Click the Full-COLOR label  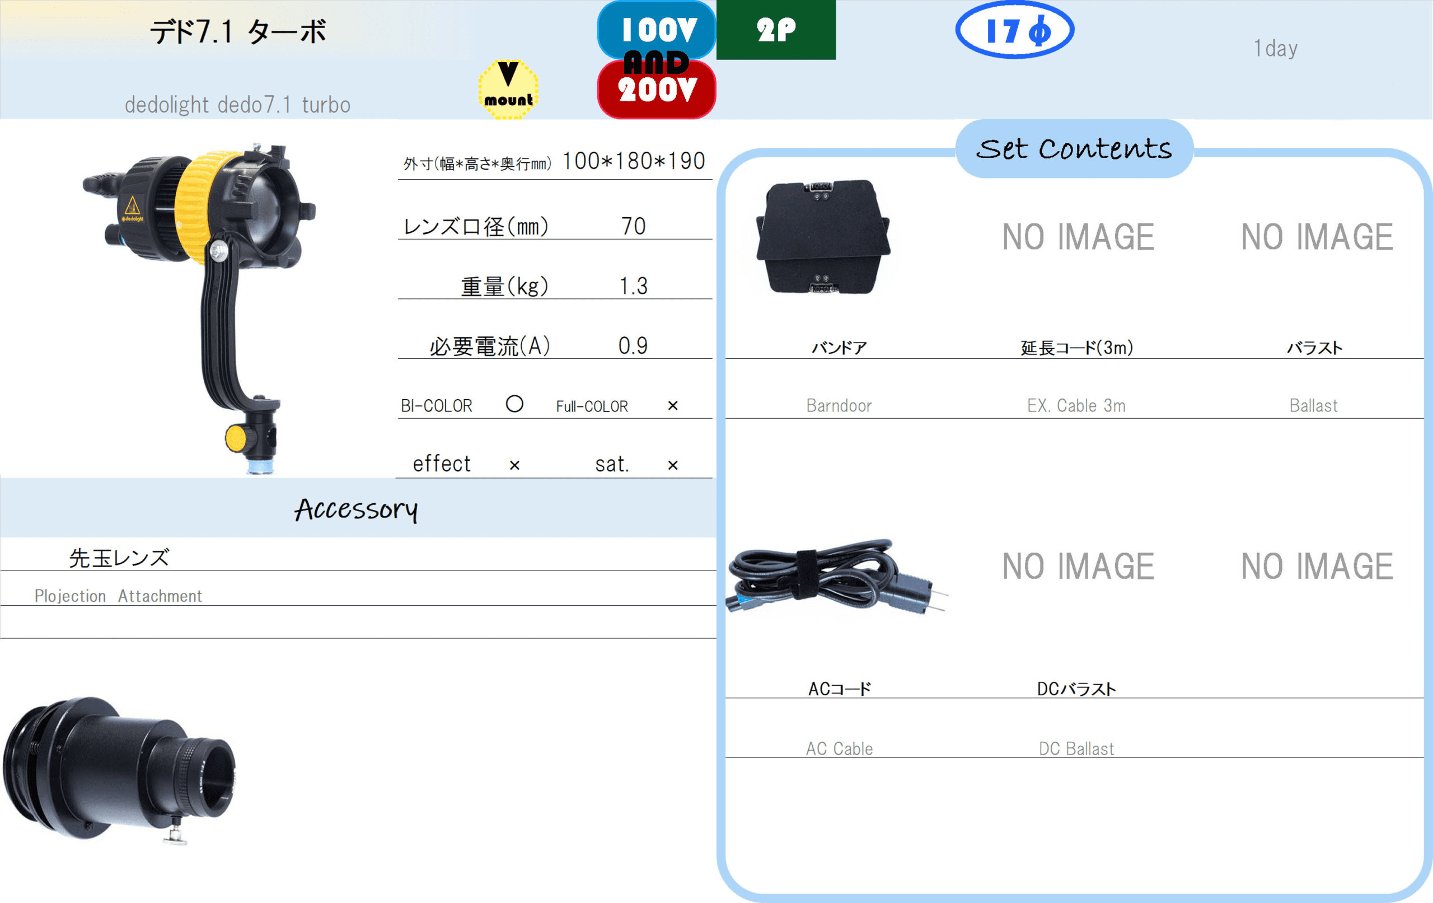coord(592,406)
